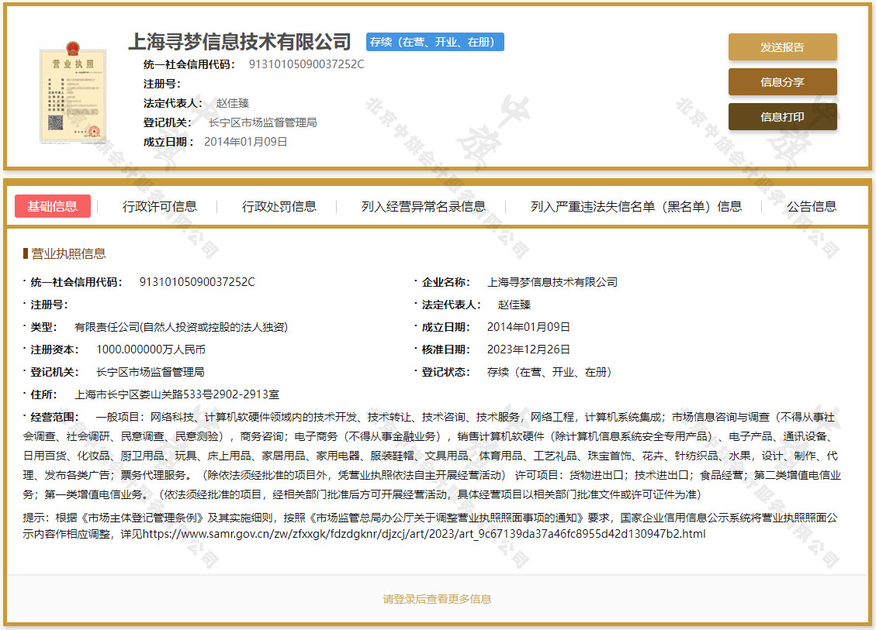Click the 信息分享 button
Image resolution: width=876 pixels, height=630 pixels.
coord(782,81)
